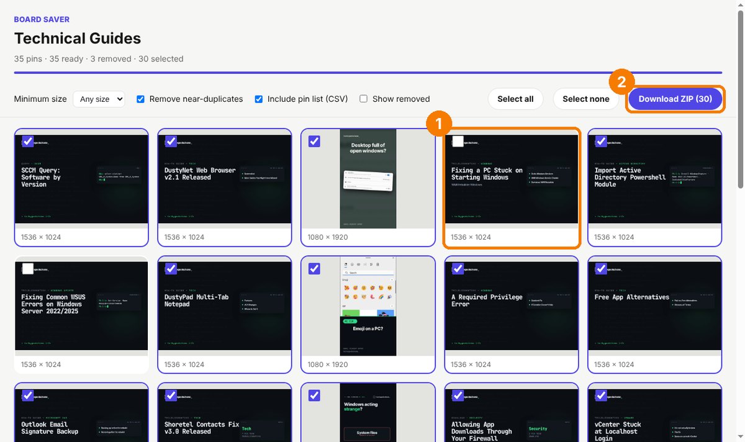The height and width of the screenshot is (442, 745).
Task: Uncheck the Desktop full of open windows checkbox
Action: point(314,142)
